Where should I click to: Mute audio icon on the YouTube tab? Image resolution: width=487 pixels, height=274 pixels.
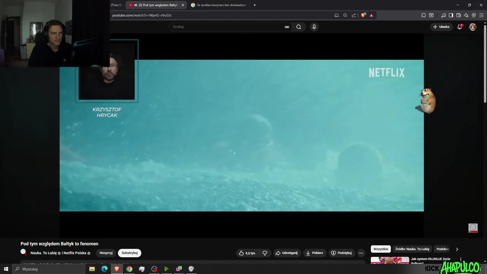click(135, 5)
